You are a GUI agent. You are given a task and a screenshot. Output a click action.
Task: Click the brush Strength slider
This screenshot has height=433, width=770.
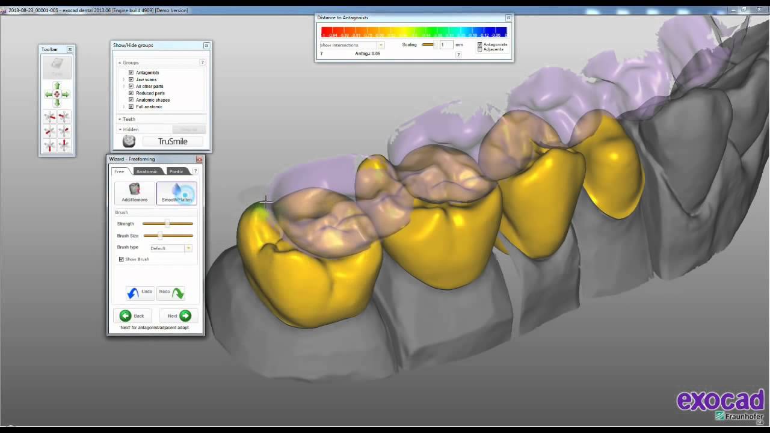click(x=168, y=224)
